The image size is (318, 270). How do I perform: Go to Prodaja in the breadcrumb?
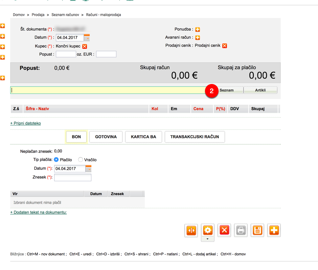(x=38, y=15)
